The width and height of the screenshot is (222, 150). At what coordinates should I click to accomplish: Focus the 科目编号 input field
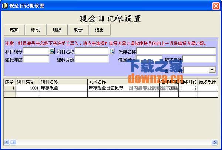(x=36, y=51)
